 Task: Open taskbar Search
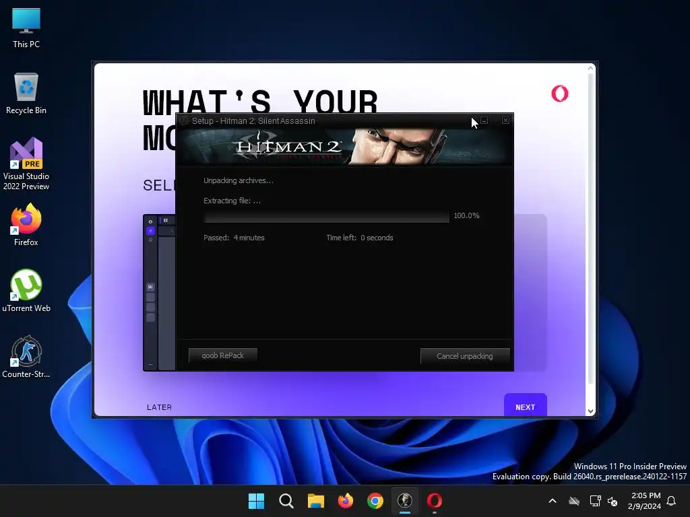click(286, 501)
